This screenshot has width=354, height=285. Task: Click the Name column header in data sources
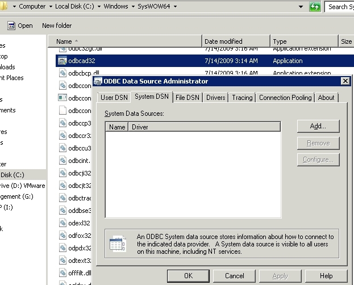point(117,127)
